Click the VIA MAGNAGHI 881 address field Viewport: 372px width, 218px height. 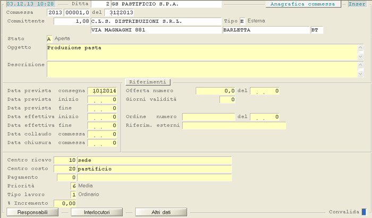pos(156,30)
